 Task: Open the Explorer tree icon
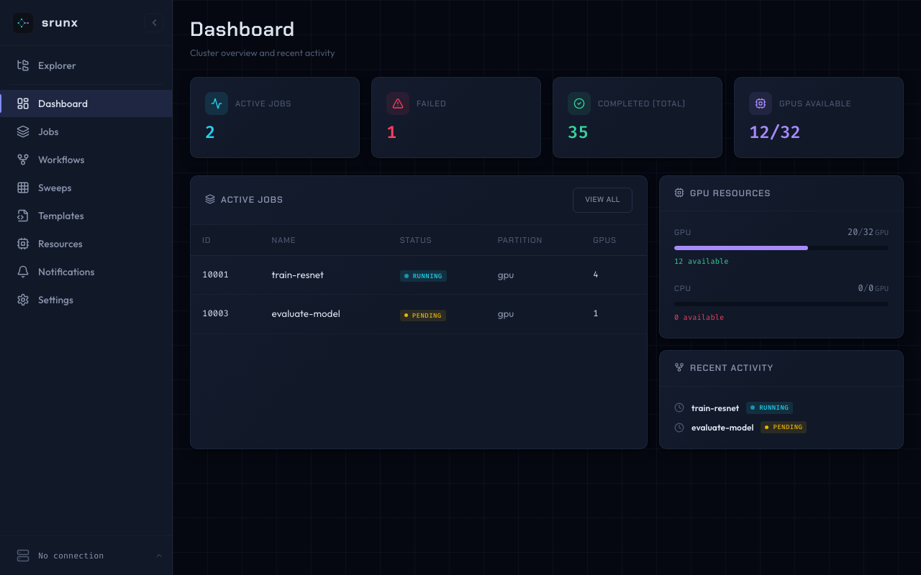click(23, 65)
